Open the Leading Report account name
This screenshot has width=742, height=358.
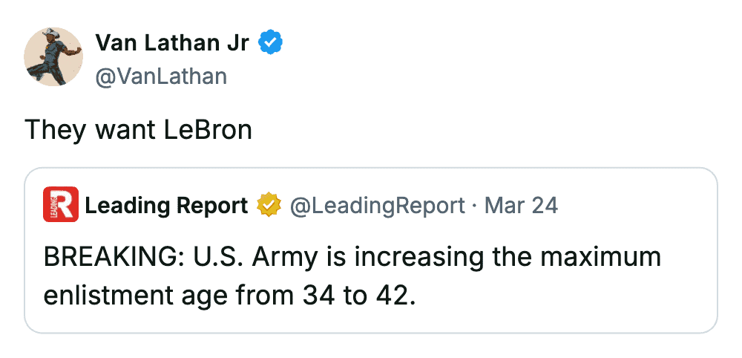(166, 206)
